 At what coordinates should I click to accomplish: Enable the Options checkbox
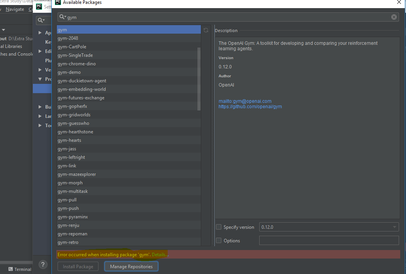(219, 240)
